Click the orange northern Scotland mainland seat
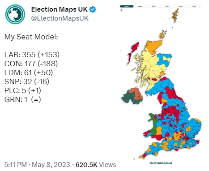Image resolution: width=209 pixels, height=171 pixels. point(153,46)
